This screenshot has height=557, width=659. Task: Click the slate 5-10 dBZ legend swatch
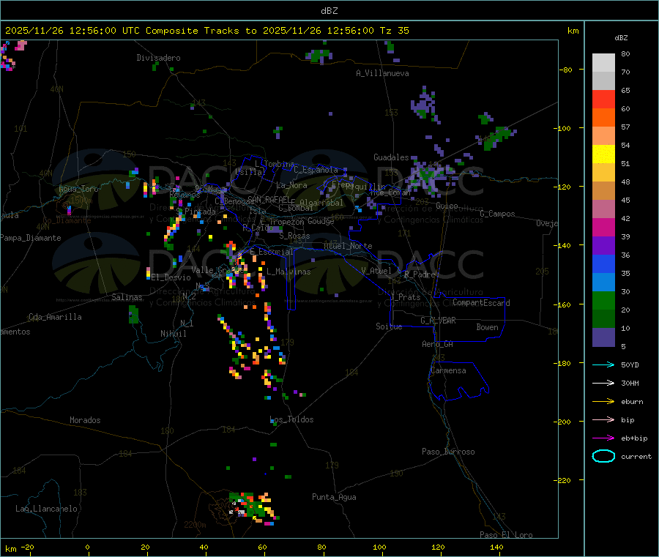click(x=603, y=337)
